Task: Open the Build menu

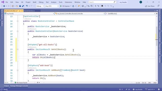Action: tap(34, 2)
